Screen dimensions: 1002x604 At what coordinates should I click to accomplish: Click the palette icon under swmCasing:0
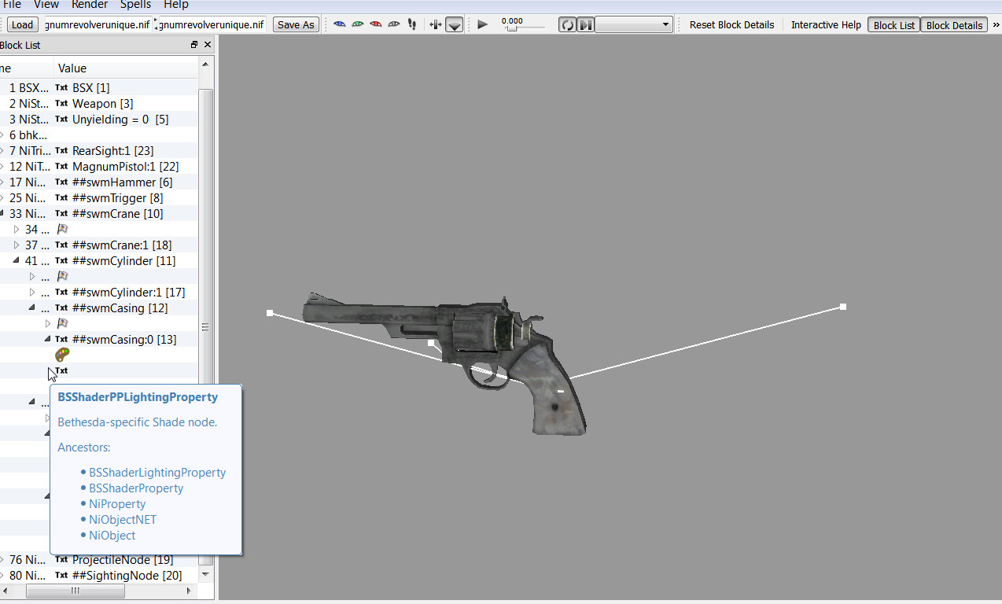(x=62, y=355)
